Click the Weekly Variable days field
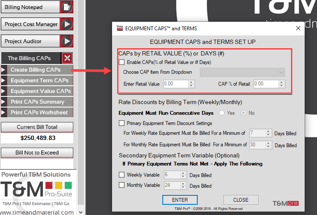 coord(172,175)
